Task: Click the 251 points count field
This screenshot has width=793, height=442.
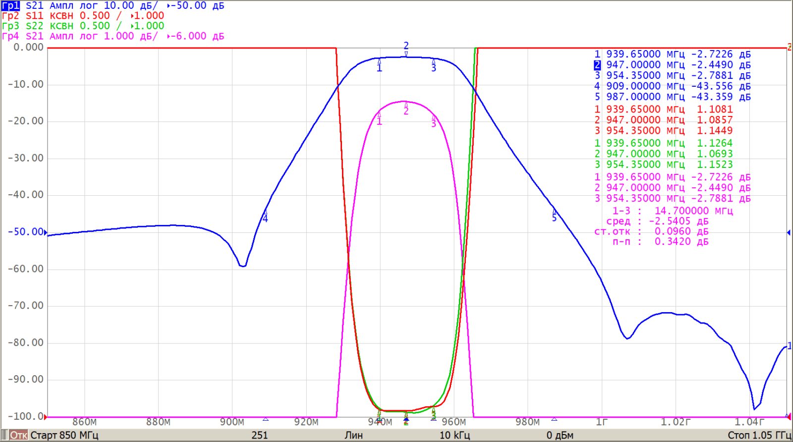Action: (x=259, y=435)
